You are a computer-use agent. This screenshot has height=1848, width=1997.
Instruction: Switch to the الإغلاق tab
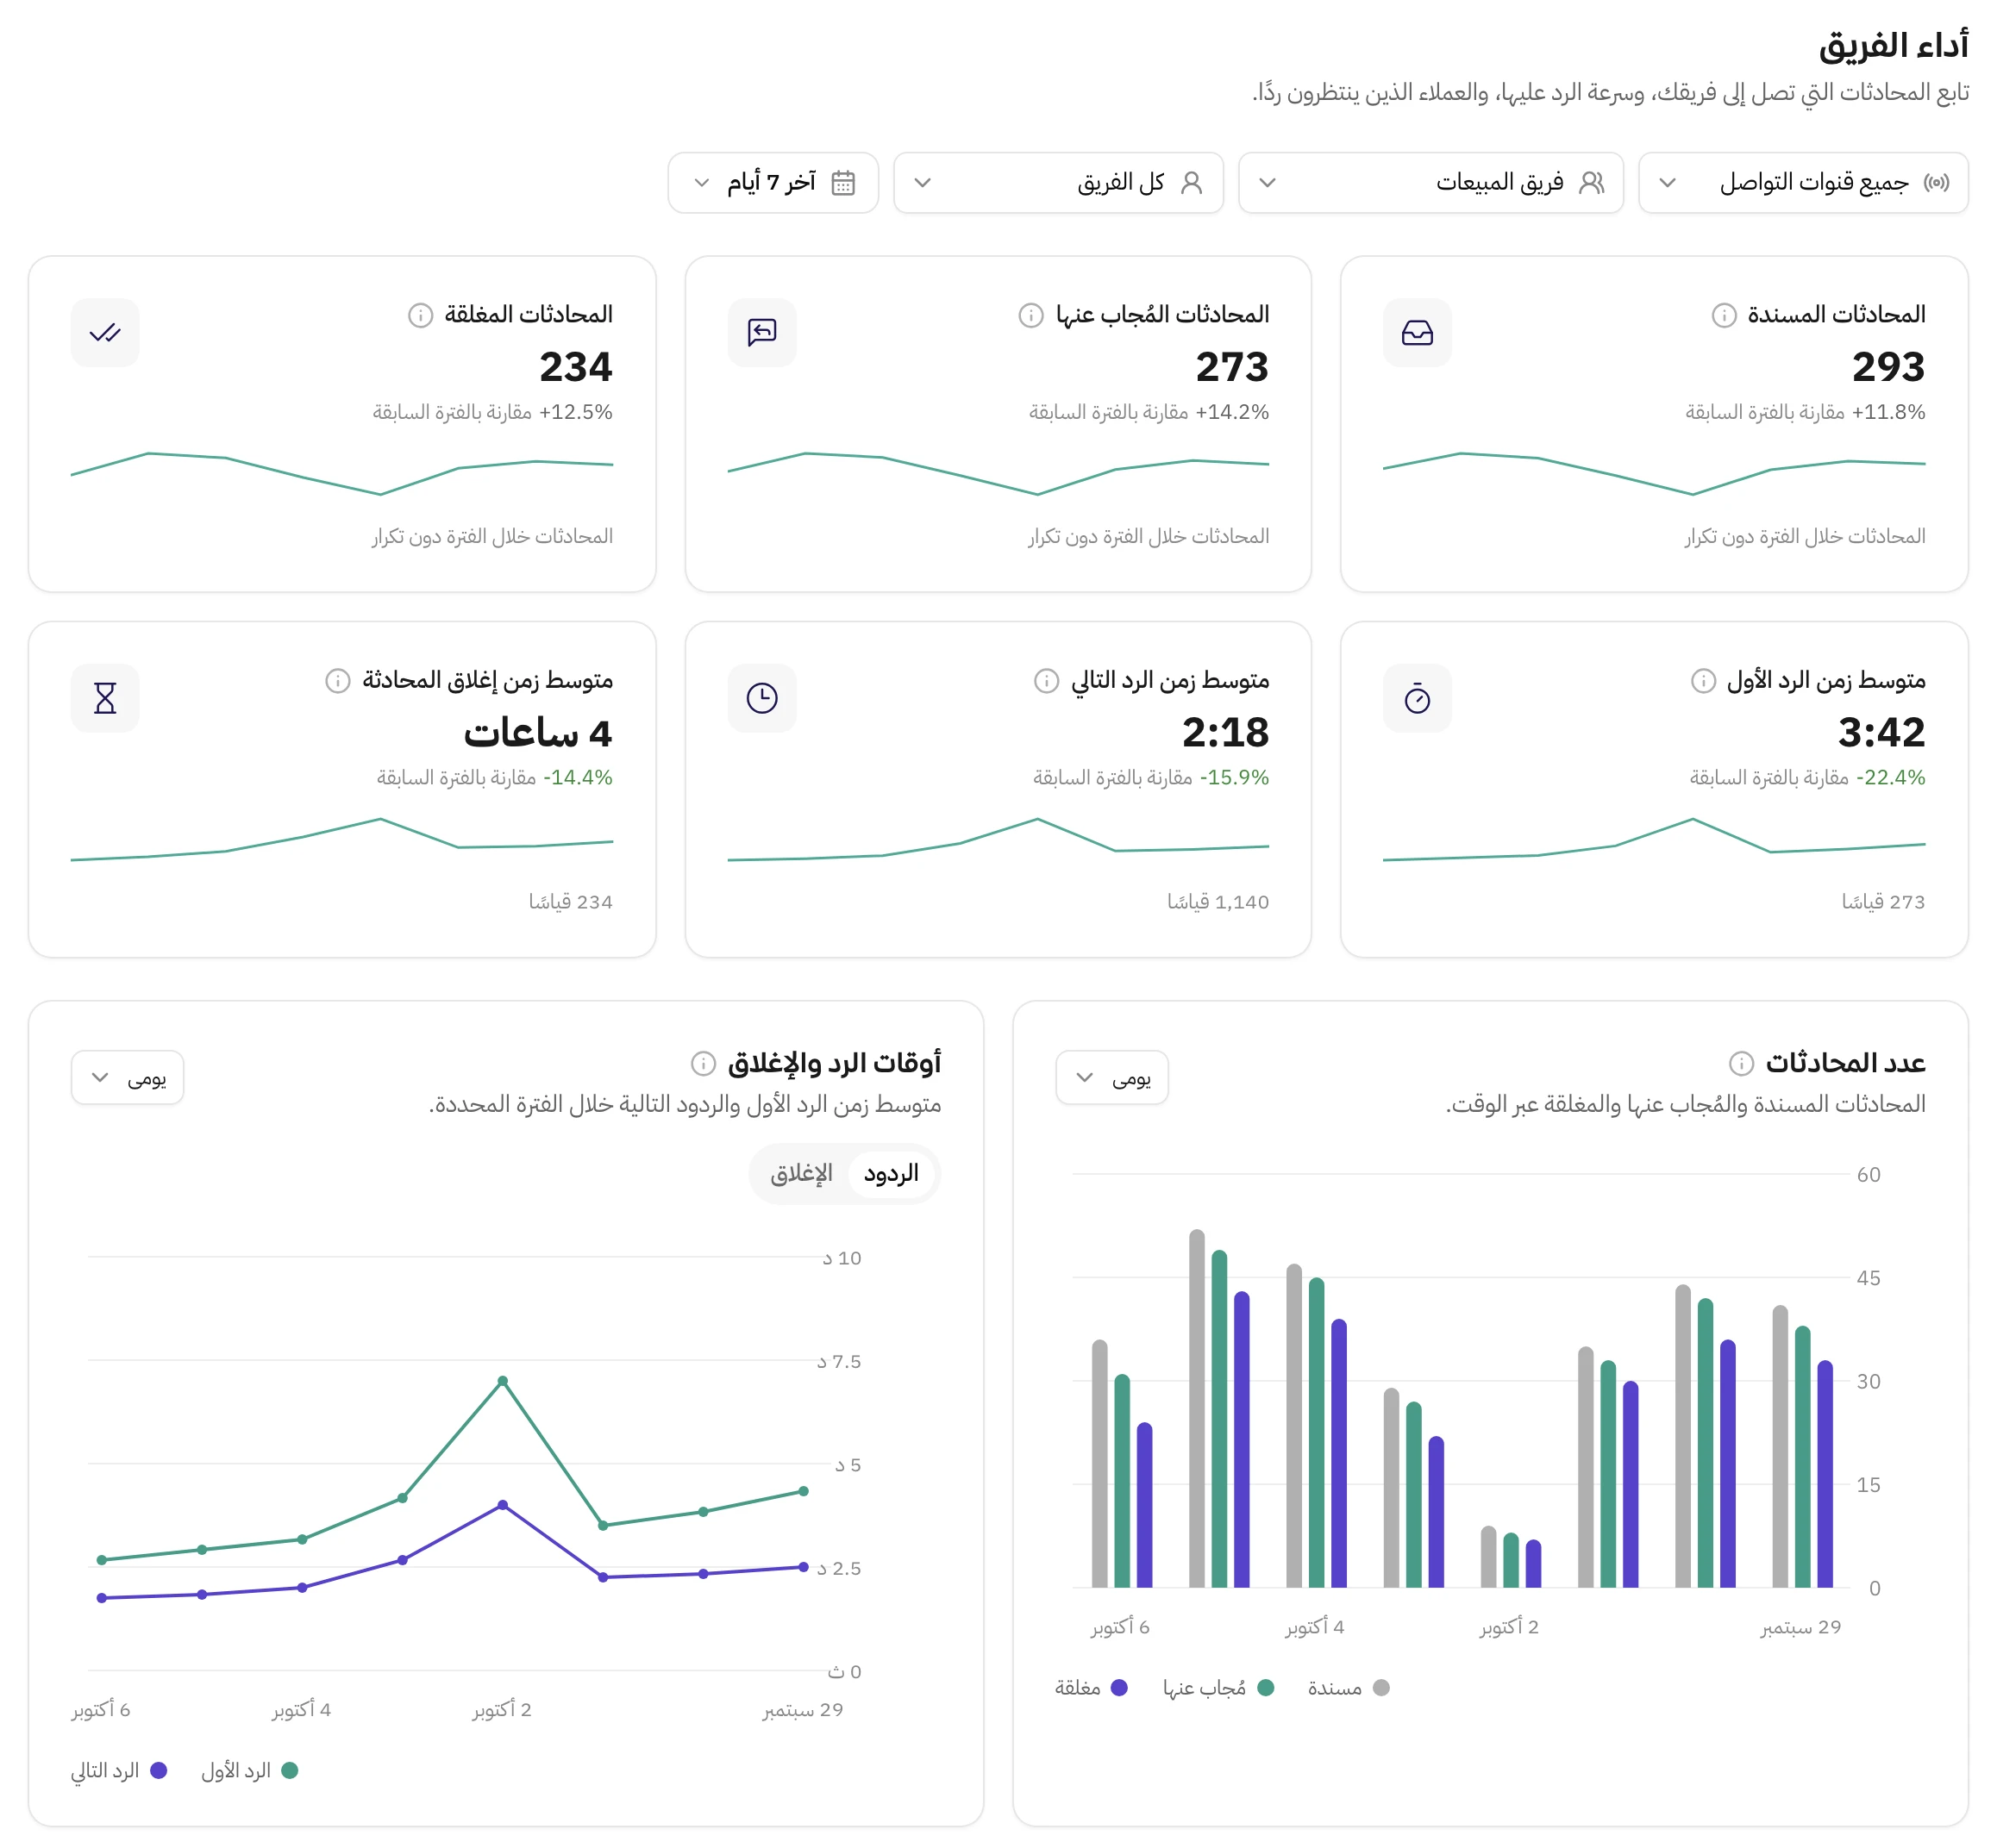(x=801, y=1174)
